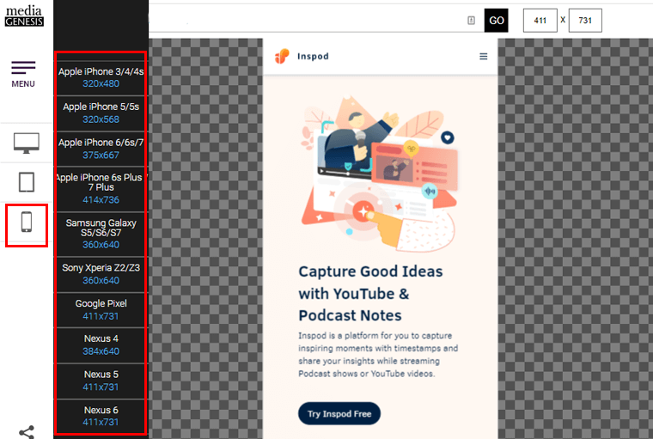Viewport: 653px width, 439px height.
Task: Choose Apple iPhone 6/6s/7 preset
Action: (x=101, y=149)
